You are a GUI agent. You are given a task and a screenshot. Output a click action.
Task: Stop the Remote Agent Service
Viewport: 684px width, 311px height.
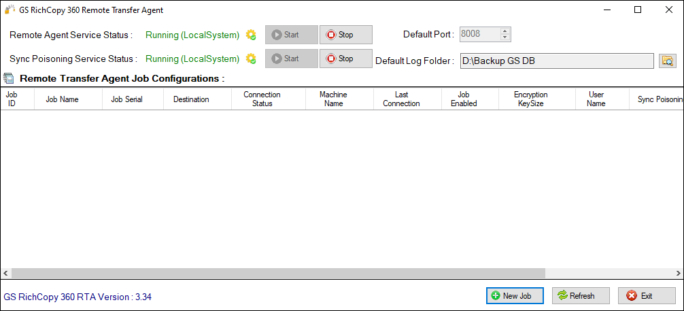click(346, 35)
